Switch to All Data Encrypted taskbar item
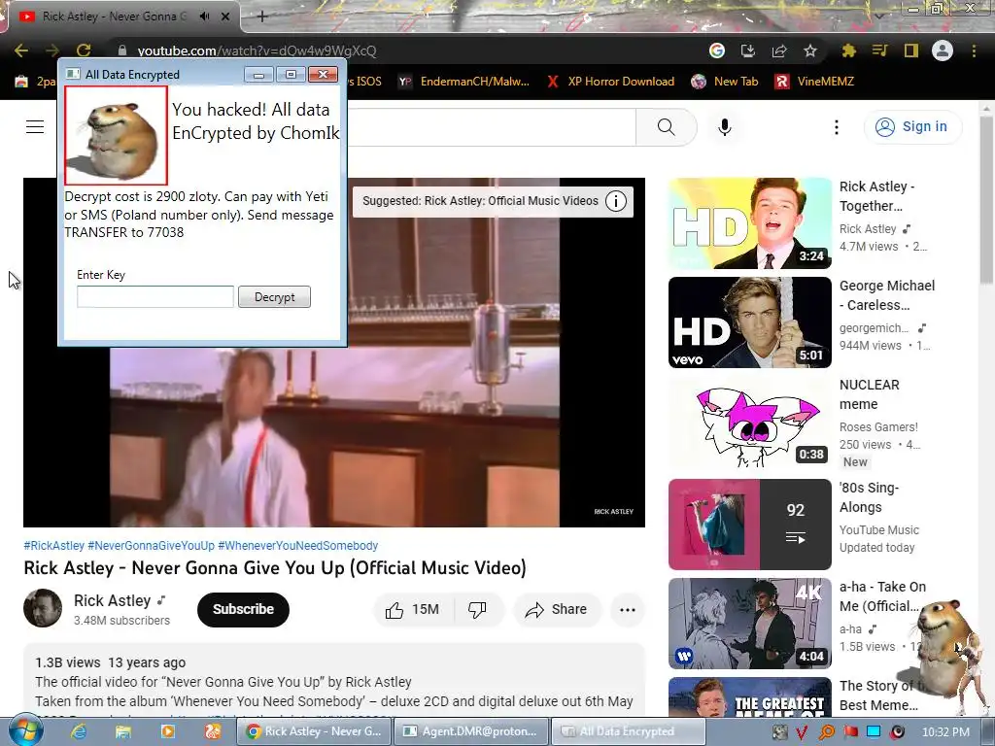 (x=629, y=731)
